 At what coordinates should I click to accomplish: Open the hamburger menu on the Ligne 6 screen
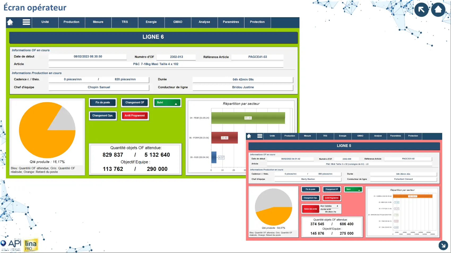26,22
